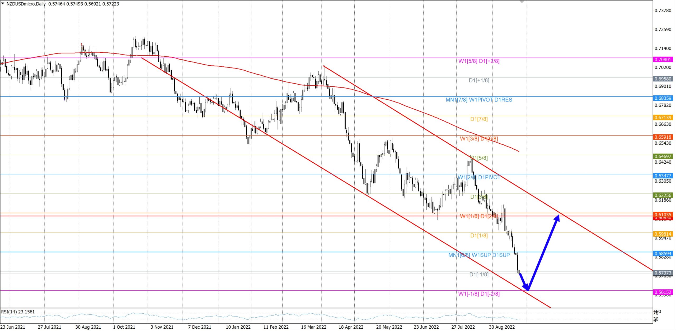Click the D1[7/8] orange level label
The image size is (676, 331).
tap(479, 119)
